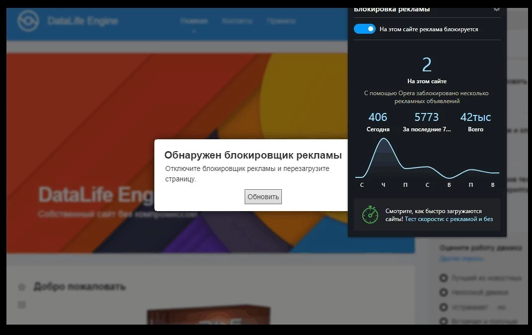Open the Контакты navigation item
This screenshot has width=532, height=335.
pos(237,21)
